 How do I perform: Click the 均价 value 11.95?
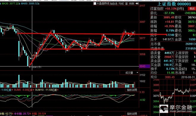[x=171, y=73]
